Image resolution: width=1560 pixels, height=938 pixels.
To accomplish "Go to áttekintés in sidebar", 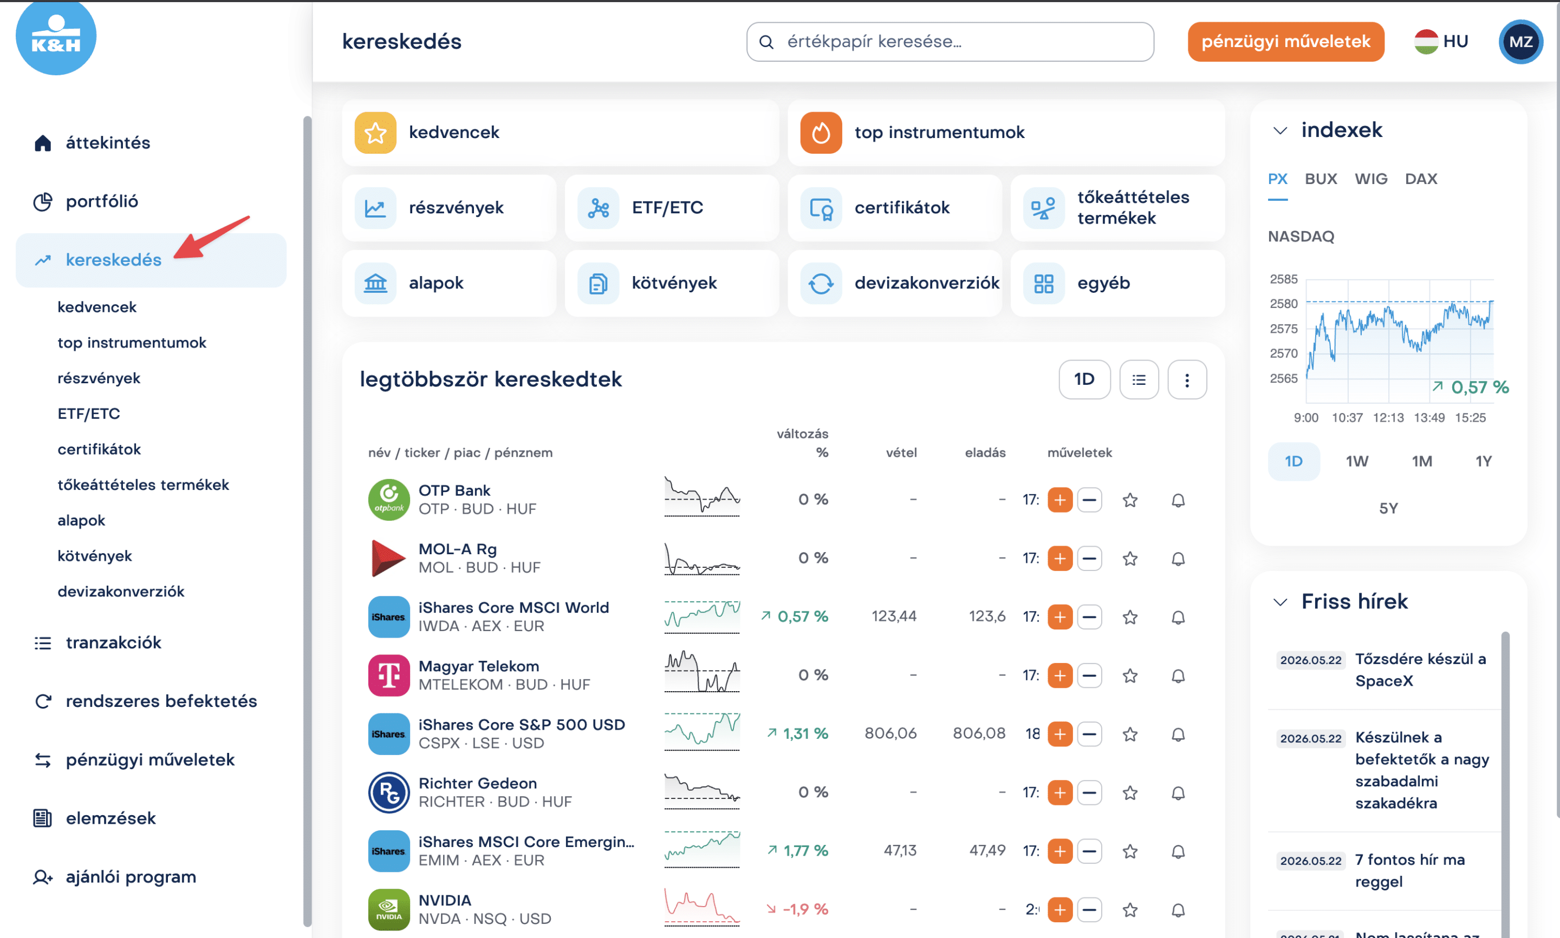I will pyautogui.click(x=151, y=143).
